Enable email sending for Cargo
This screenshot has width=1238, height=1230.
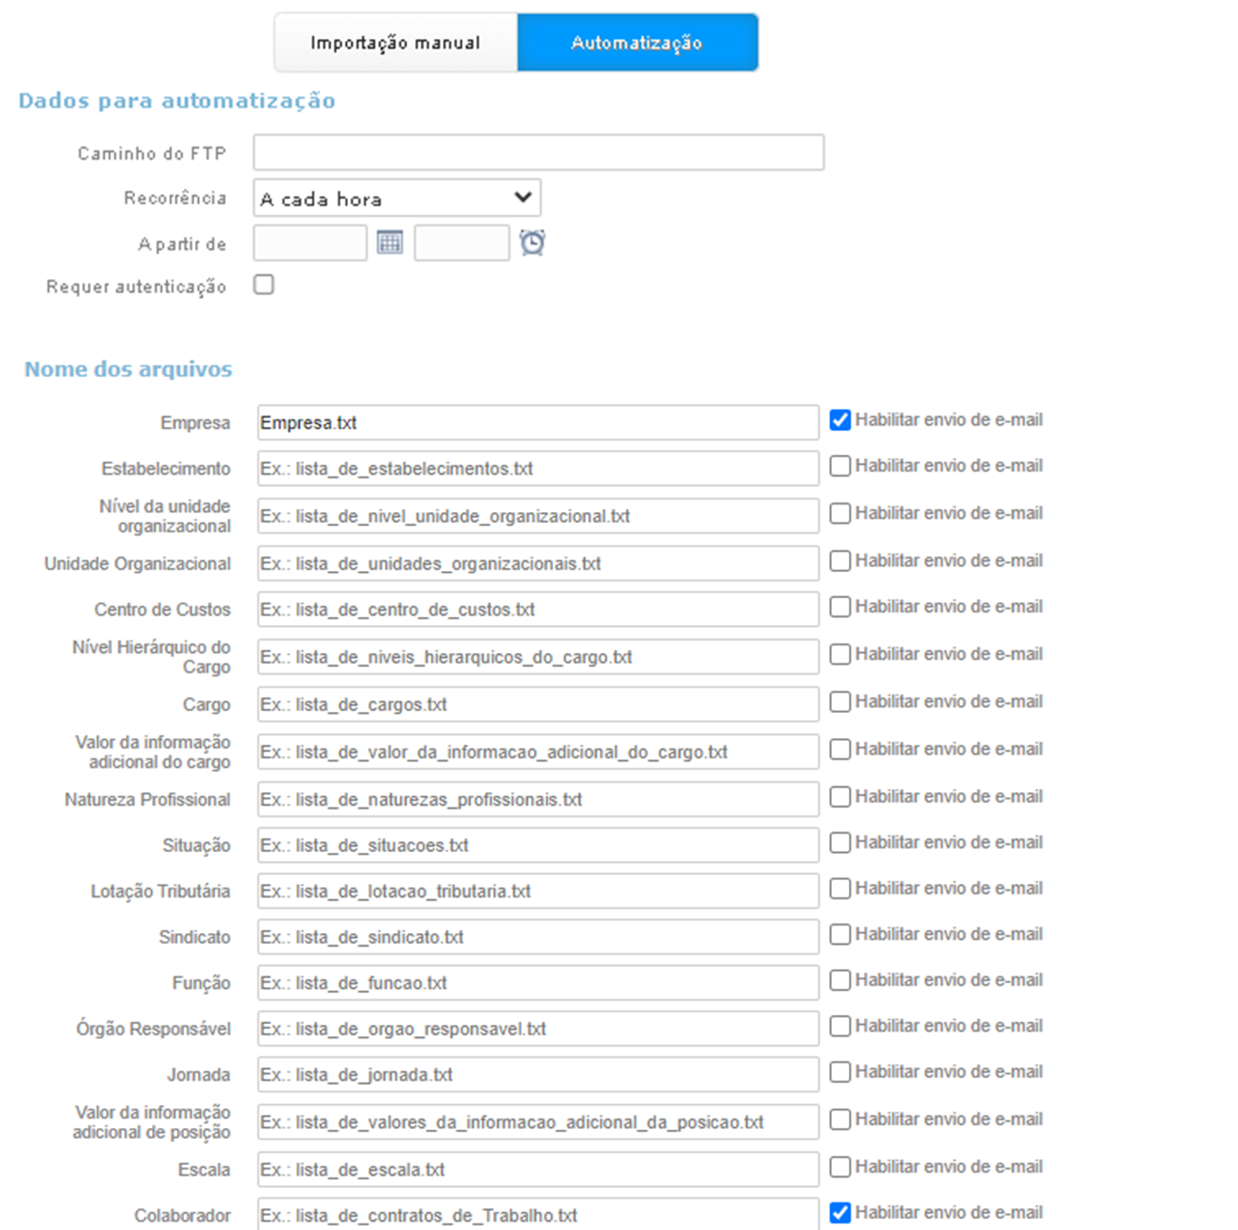tap(840, 702)
